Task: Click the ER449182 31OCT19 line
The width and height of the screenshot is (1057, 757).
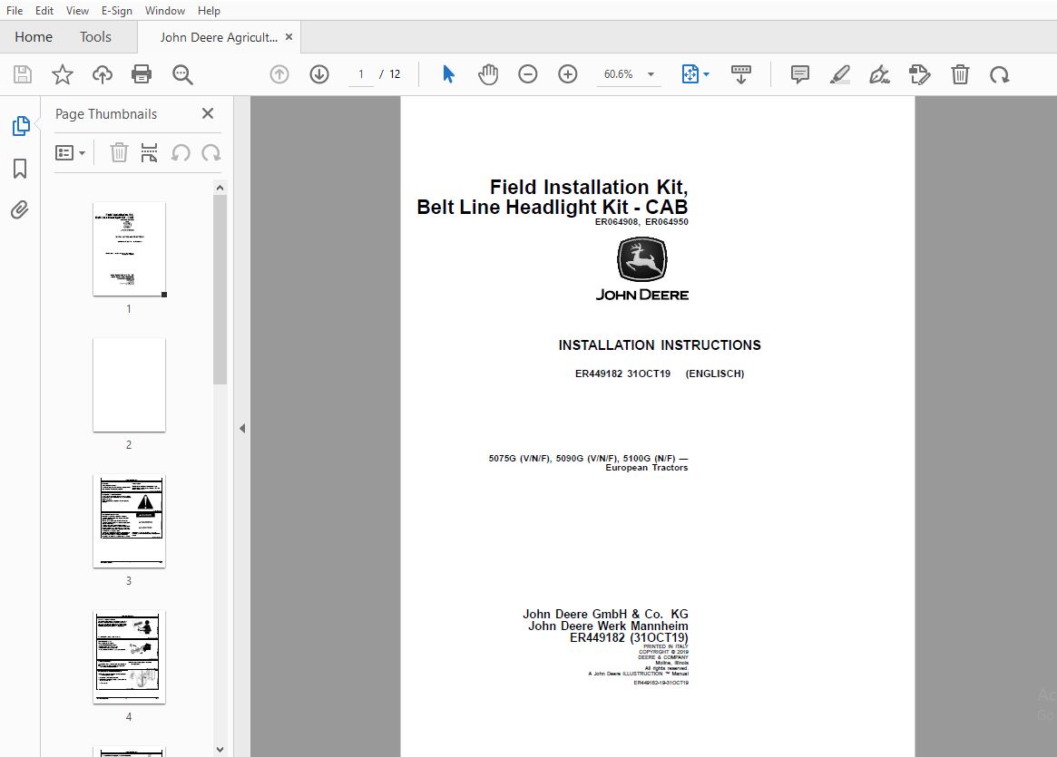Action: [x=660, y=374]
